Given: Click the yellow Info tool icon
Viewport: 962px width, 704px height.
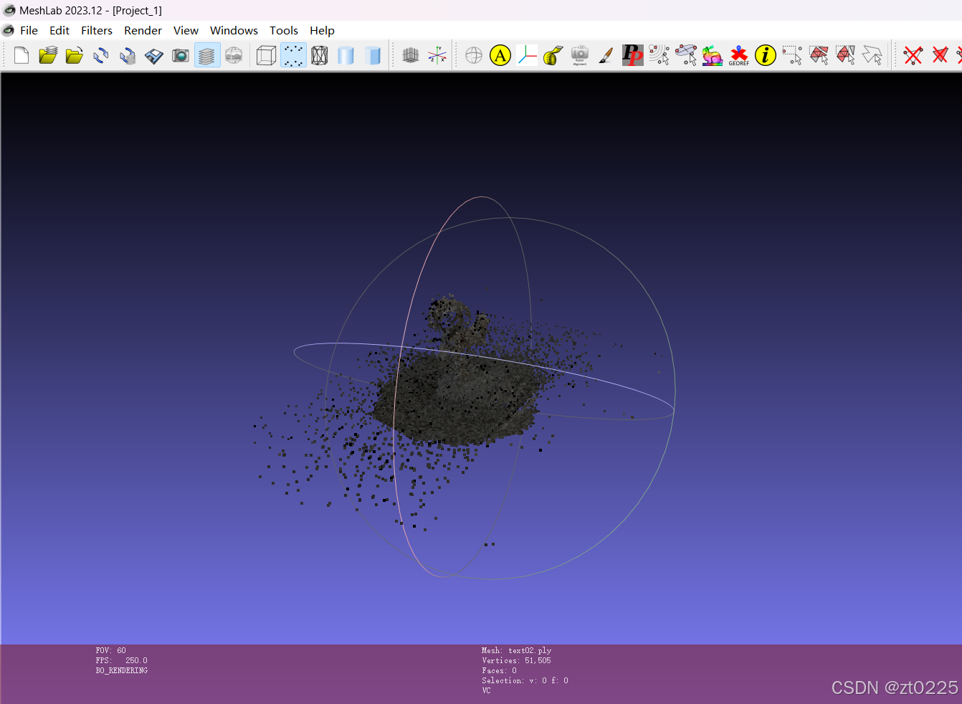Looking at the screenshot, I should pos(766,55).
